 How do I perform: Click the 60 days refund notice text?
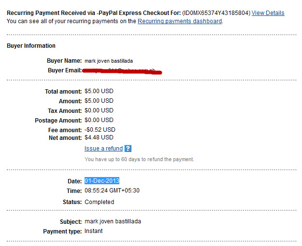(139, 159)
